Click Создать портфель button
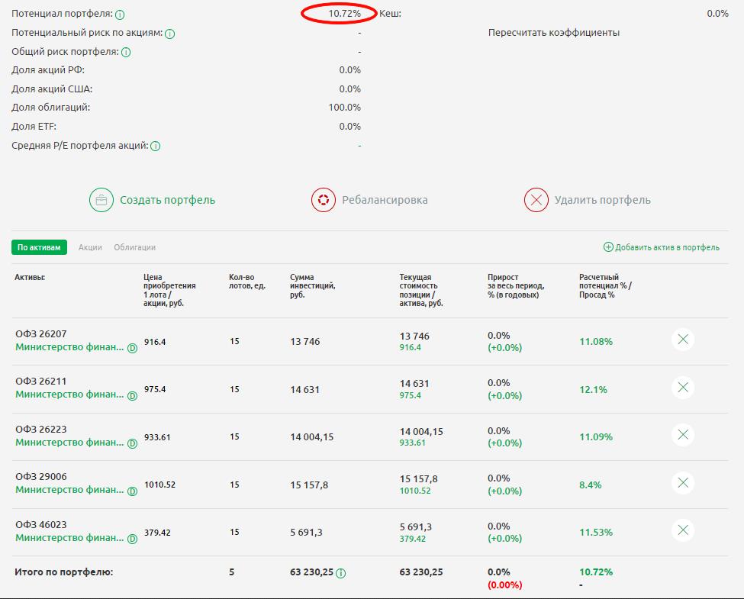The image size is (744, 599). point(153,200)
